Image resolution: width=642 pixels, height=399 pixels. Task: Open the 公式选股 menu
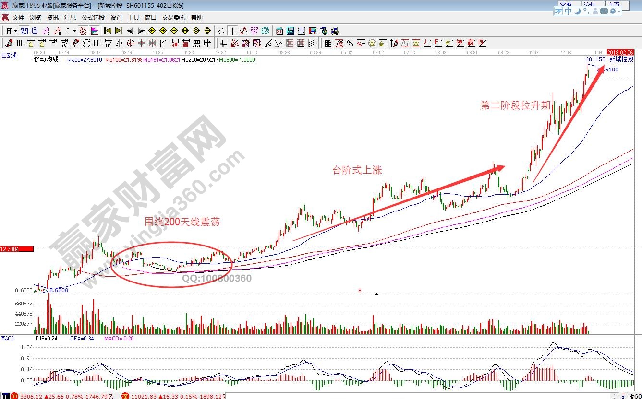click(93, 18)
